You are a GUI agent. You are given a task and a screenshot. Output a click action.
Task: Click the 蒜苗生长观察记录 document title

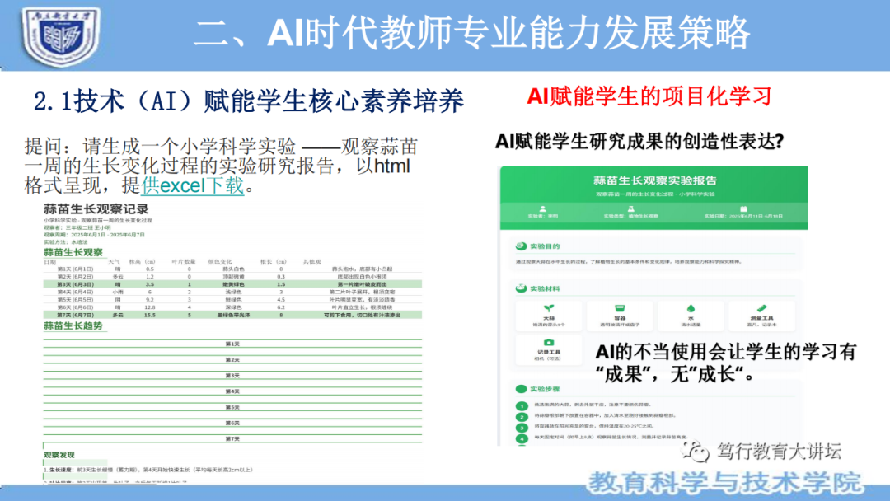[x=96, y=208]
